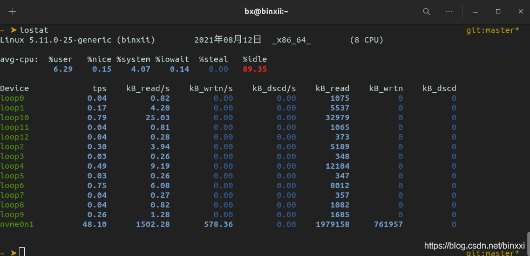Click the loop2 device name

click(x=12, y=147)
